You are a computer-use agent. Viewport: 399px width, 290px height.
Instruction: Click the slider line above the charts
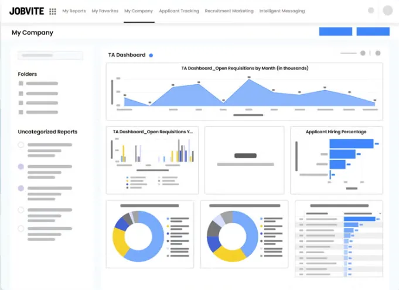coord(348,53)
